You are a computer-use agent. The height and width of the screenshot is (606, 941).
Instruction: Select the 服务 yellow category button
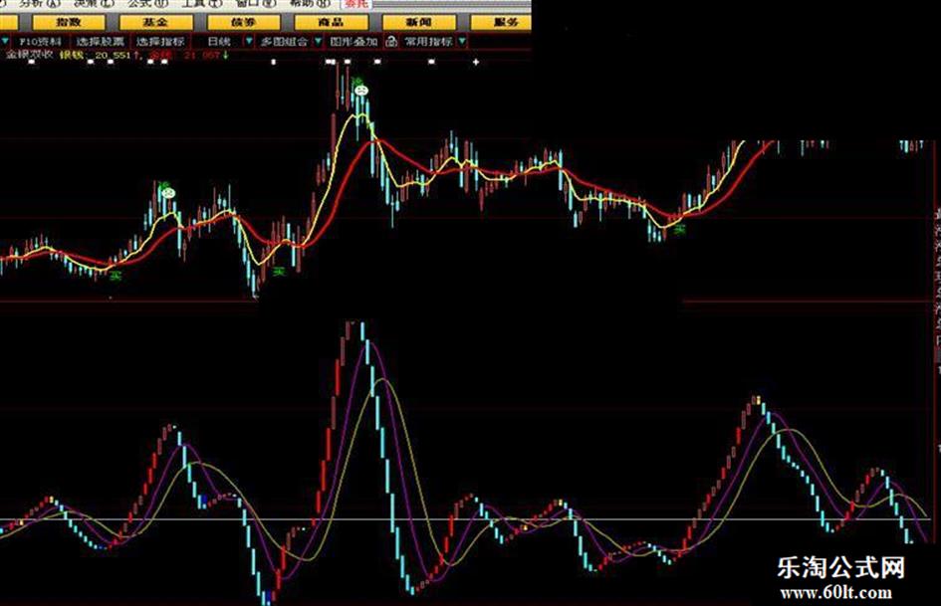point(501,23)
